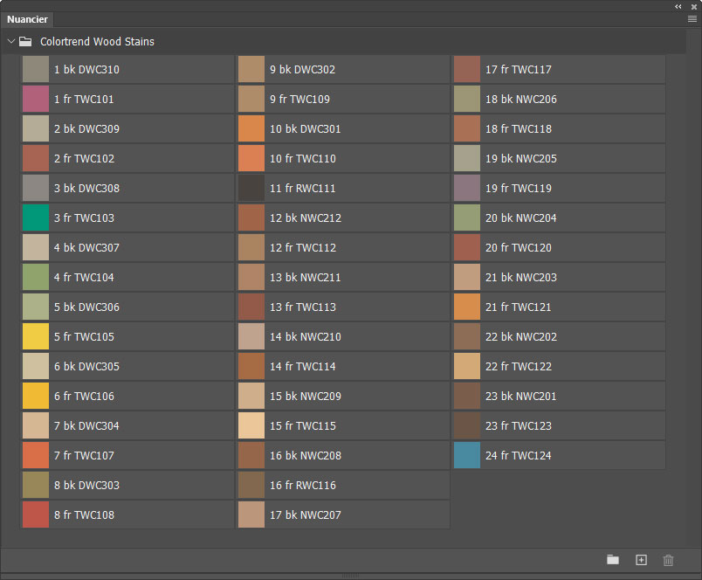Screen dimensions: 702x580
Task: Click the label 19 bk NWC205
Action: click(521, 159)
